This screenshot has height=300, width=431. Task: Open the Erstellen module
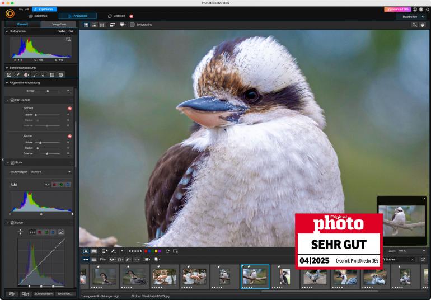[x=116, y=16]
